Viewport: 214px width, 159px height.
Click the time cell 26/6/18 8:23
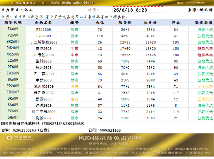click(138, 10)
